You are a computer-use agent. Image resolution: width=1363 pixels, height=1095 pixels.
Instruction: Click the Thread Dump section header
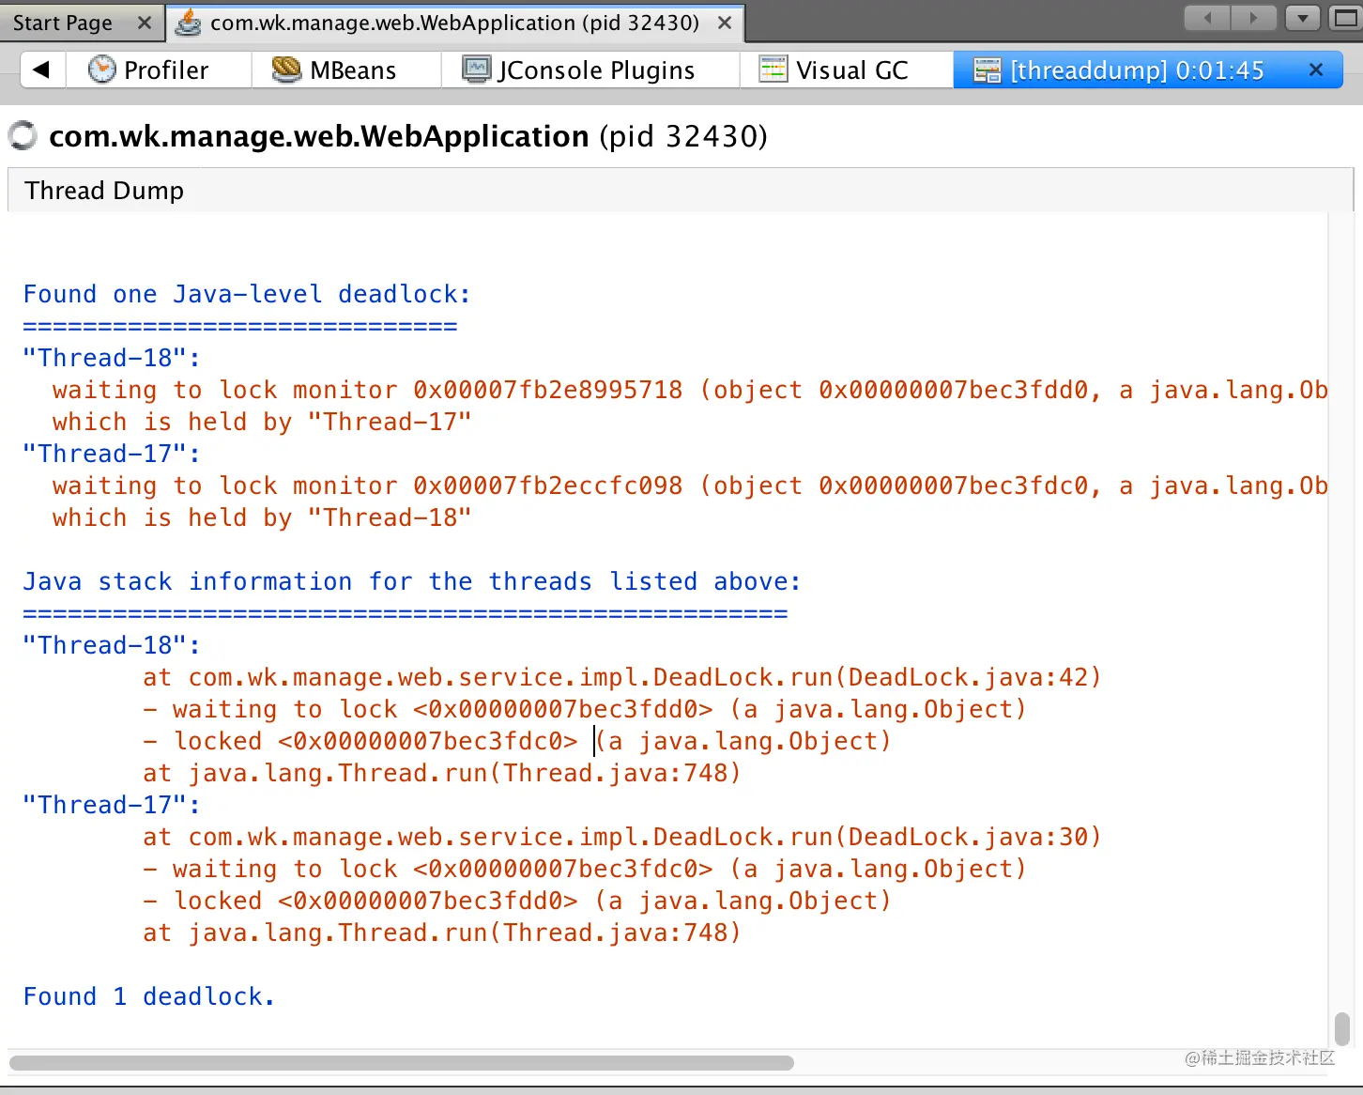point(680,190)
